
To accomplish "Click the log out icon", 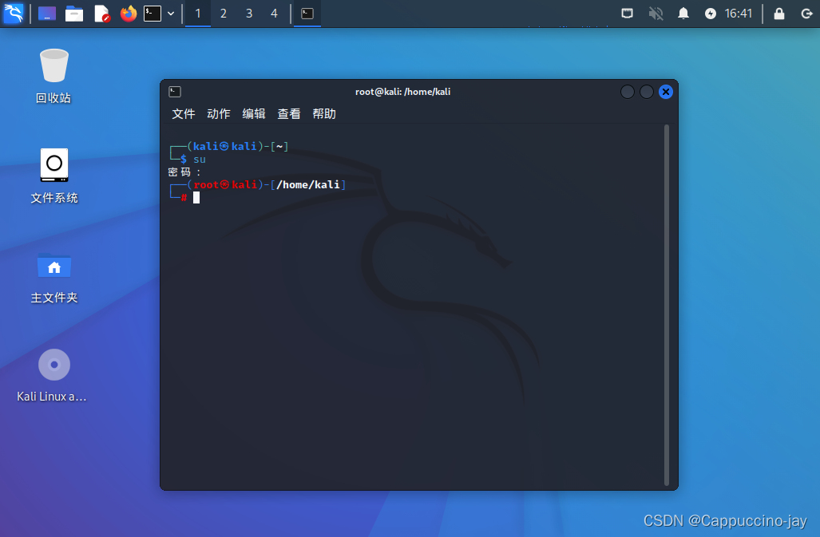I will point(806,14).
